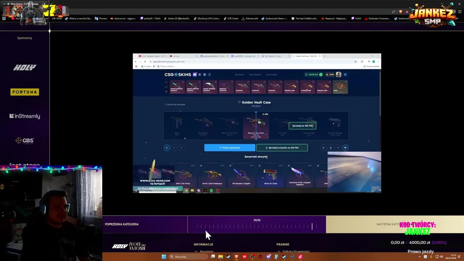464x261 pixels.
Task: Open the Brave browser taskbar icon
Action: coord(236,257)
